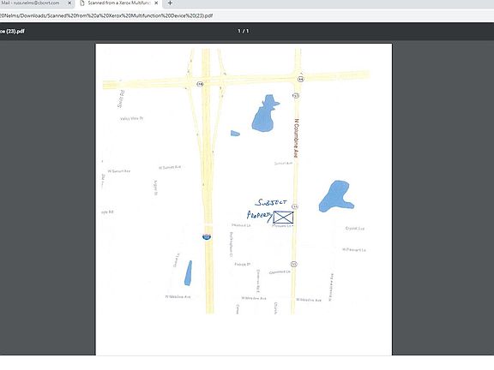Viewport: 494px width, 370px height.
Task: Click the Valley View Dr street label
Action: (x=132, y=118)
